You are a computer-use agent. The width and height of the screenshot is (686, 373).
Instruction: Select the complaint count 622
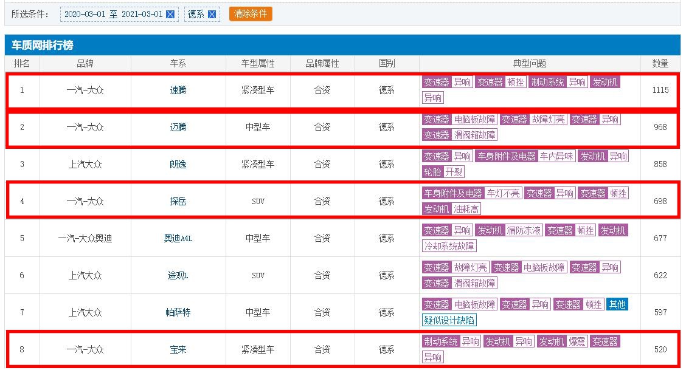click(660, 276)
